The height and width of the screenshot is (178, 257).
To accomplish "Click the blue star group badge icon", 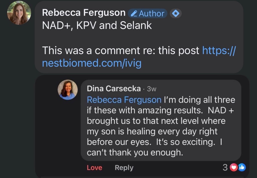I will (x=176, y=13).
